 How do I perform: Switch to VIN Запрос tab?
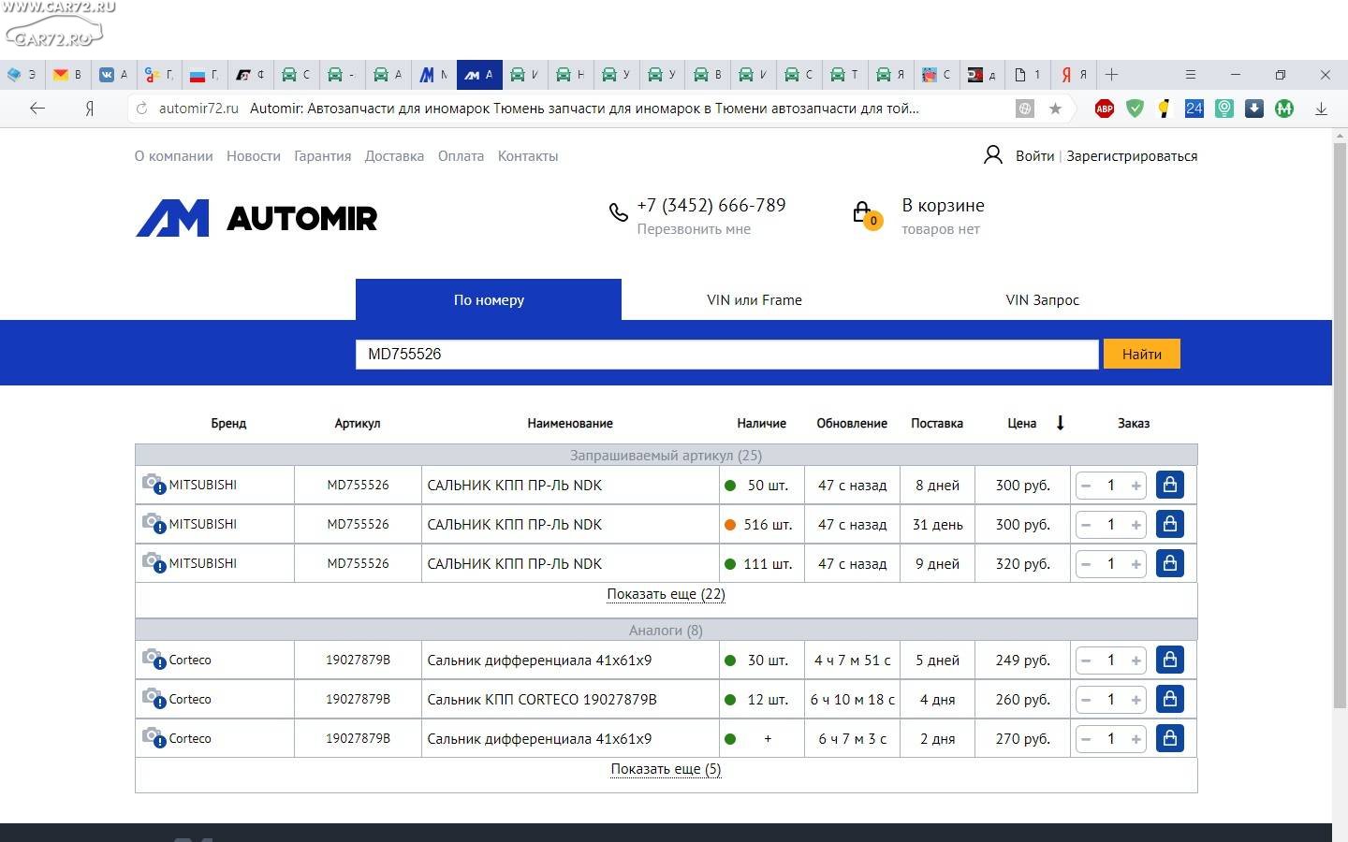(x=1042, y=300)
